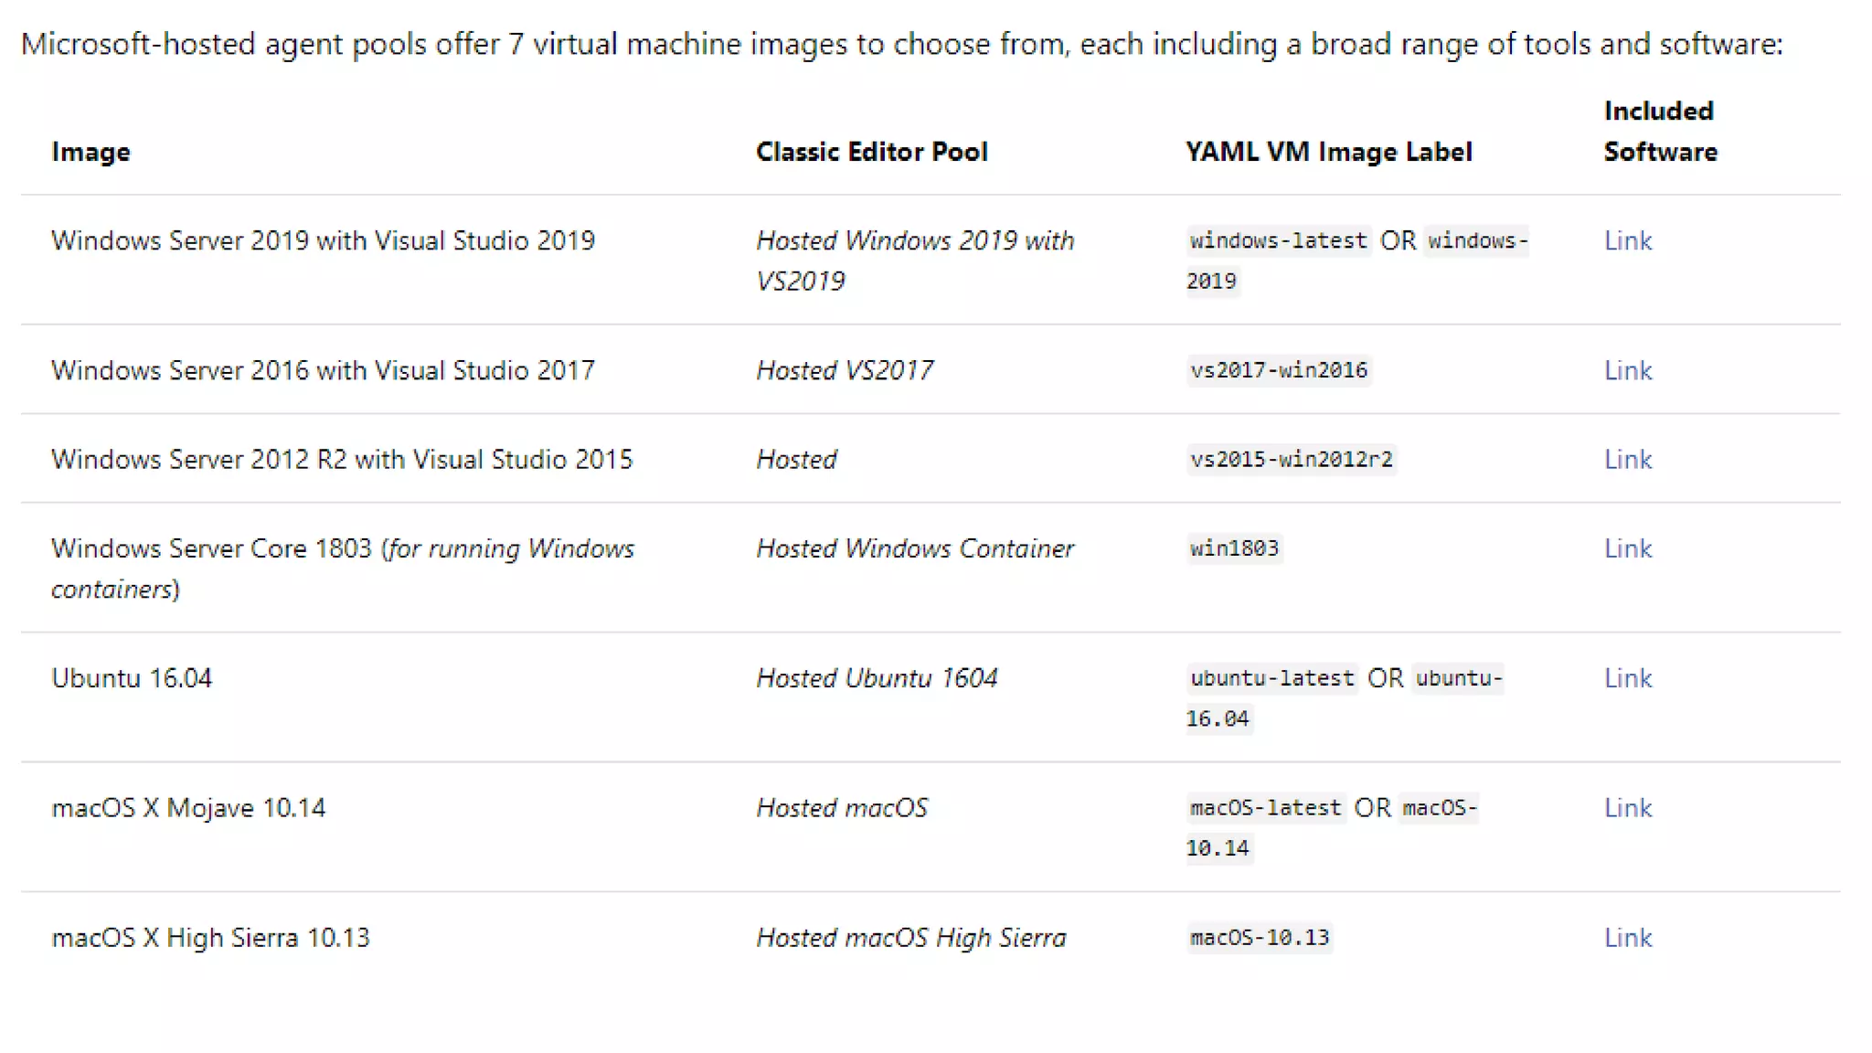Click the windows-latest code label

click(x=1278, y=240)
